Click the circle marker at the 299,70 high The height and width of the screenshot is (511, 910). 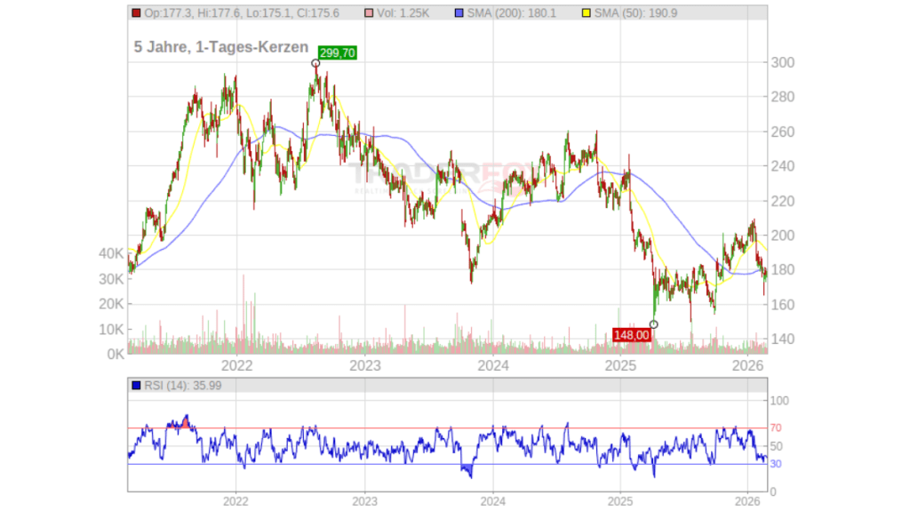[x=315, y=62]
